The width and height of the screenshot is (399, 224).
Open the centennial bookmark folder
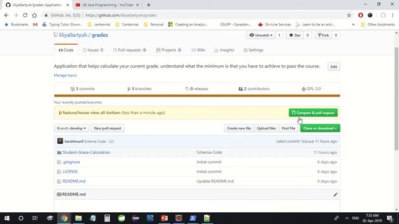[99, 24]
